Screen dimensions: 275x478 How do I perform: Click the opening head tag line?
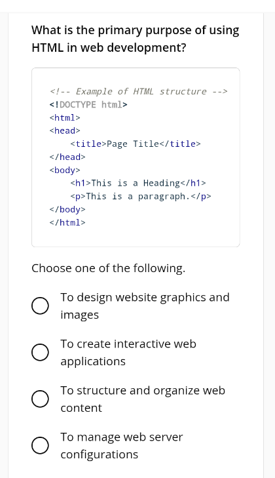(65, 130)
